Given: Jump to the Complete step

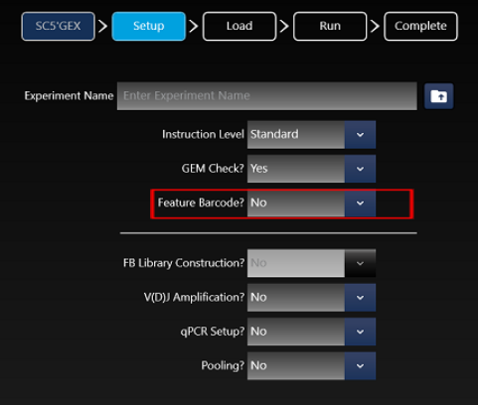Looking at the screenshot, I should 420,26.
